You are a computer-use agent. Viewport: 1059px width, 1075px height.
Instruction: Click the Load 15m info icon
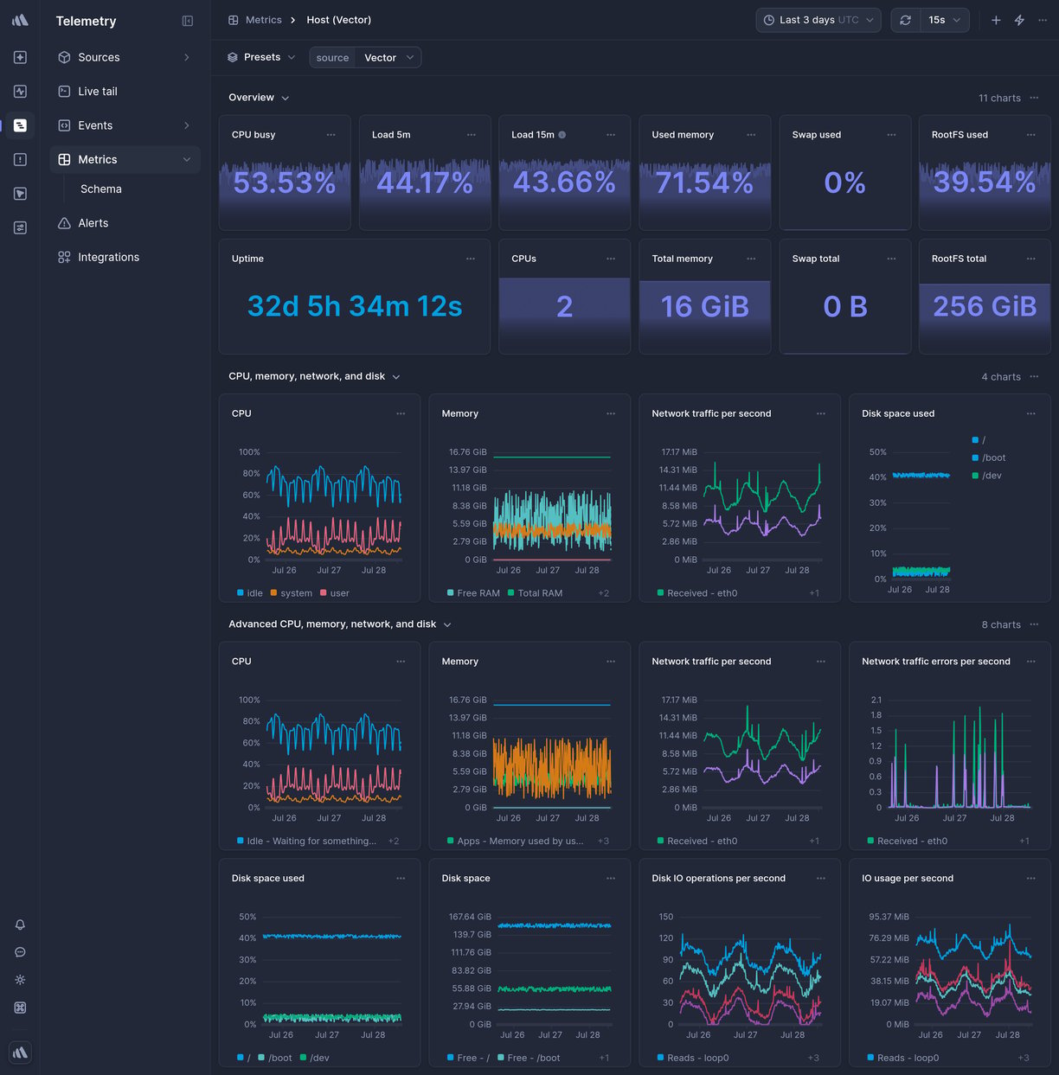click(x=562, y=135)
